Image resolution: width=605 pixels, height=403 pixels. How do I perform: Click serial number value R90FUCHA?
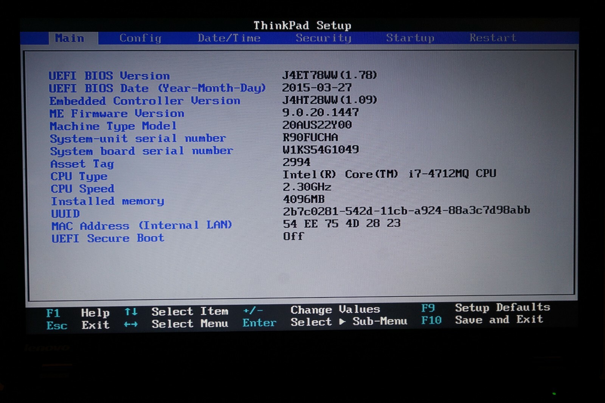coord(310,137)
